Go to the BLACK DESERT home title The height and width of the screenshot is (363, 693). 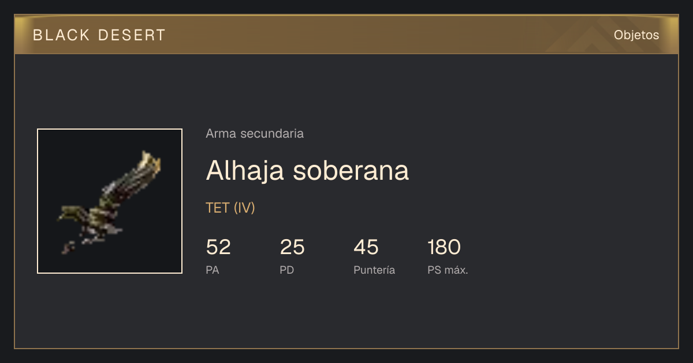pyautogui.click(x=99, y=35)
